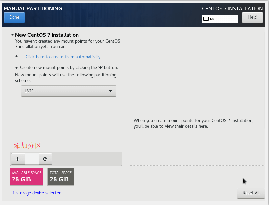This screenshot has height=205, width=269.
Task: Open the 1 storage device selected link
Action: (x=37, y=193)
